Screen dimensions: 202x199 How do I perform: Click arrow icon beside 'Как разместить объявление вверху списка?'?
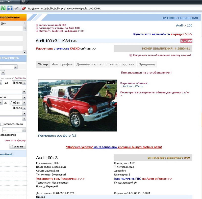pyautogui.click(x=131, y=55)
